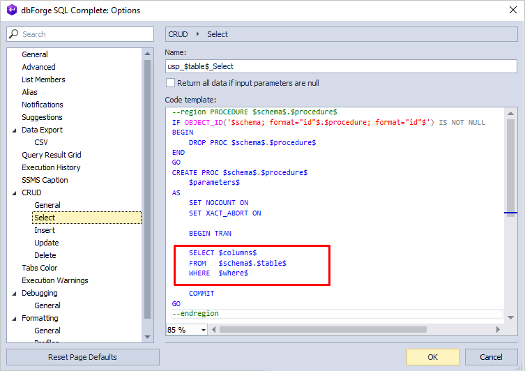Click code template scroll up arrow

tap(510, 113)
